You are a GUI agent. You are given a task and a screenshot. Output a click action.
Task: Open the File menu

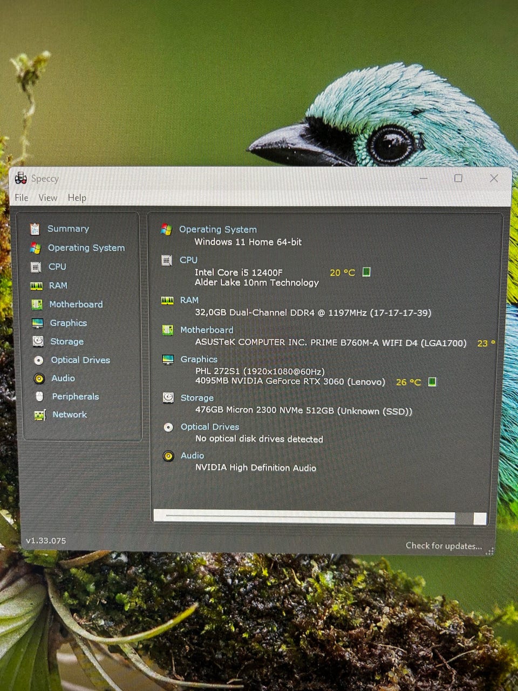pyautogui.click(x=22, y=198)
